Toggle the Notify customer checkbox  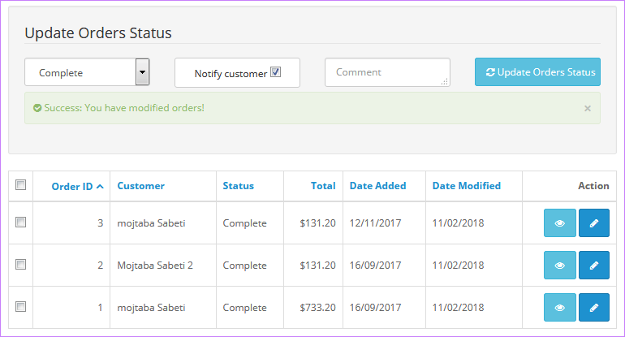click(x=276, y=72)
